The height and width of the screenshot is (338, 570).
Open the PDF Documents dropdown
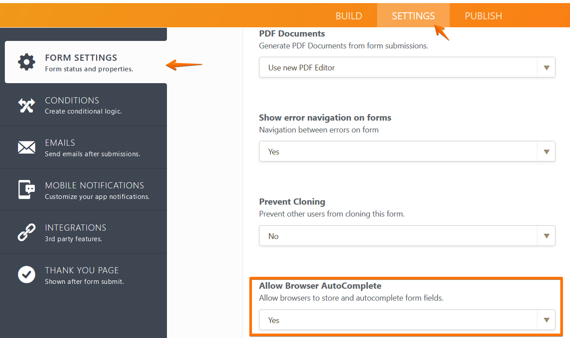pos(407,67)
